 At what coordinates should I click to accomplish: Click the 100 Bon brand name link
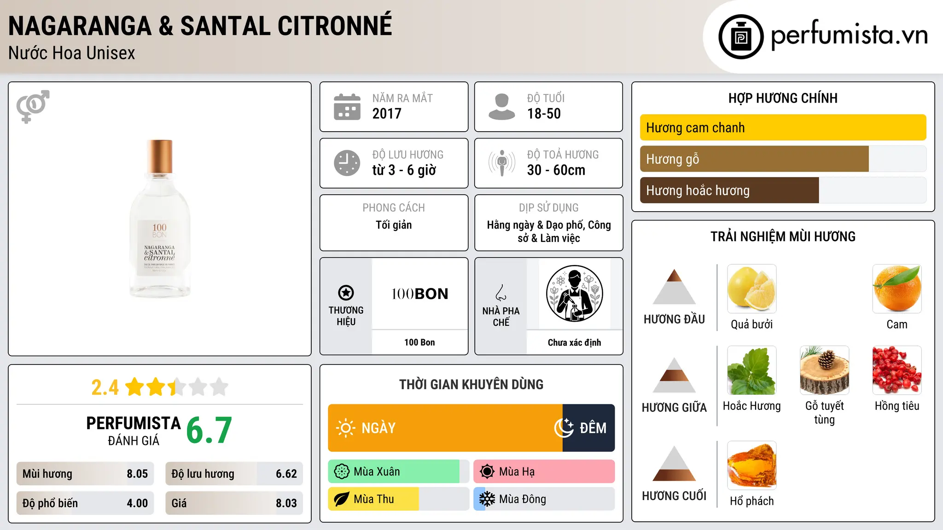click(x=419, y=342)
